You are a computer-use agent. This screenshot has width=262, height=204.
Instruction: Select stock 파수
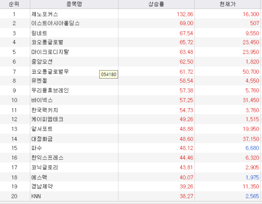click(37, 148)
